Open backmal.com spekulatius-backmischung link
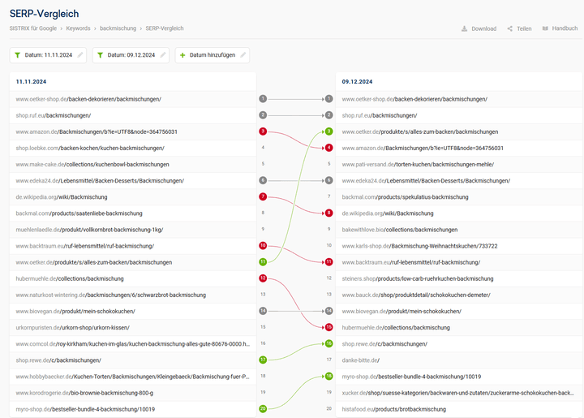Screen dimensions: 584x418 tap(406, 197)
